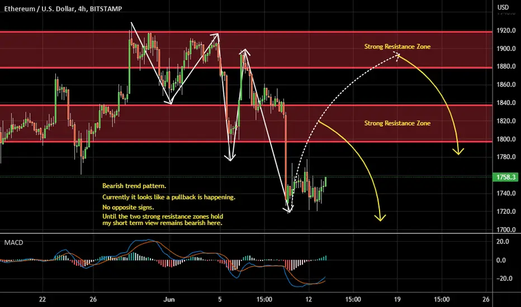Click text 'Until the two strong resistance zones hold'
The height and width of the screenshot is (307, 521).
coord(163,217)
